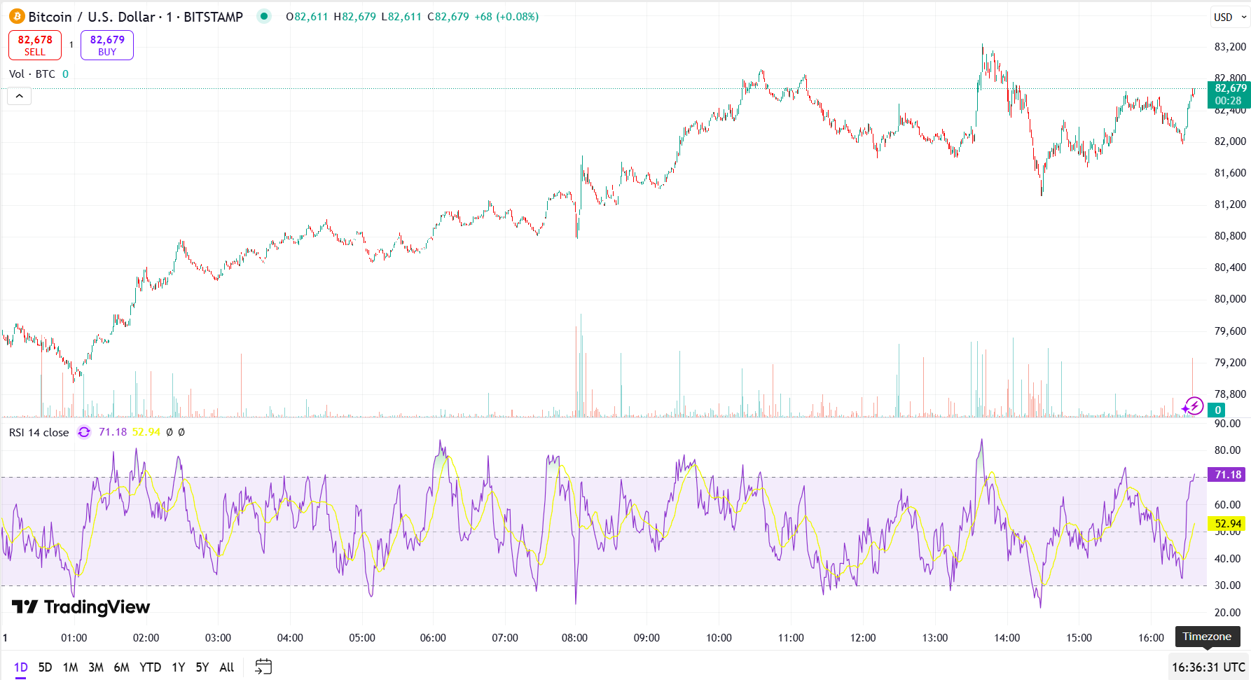Click the Bitcoin / U.S. Dollar symbol title

135,17
